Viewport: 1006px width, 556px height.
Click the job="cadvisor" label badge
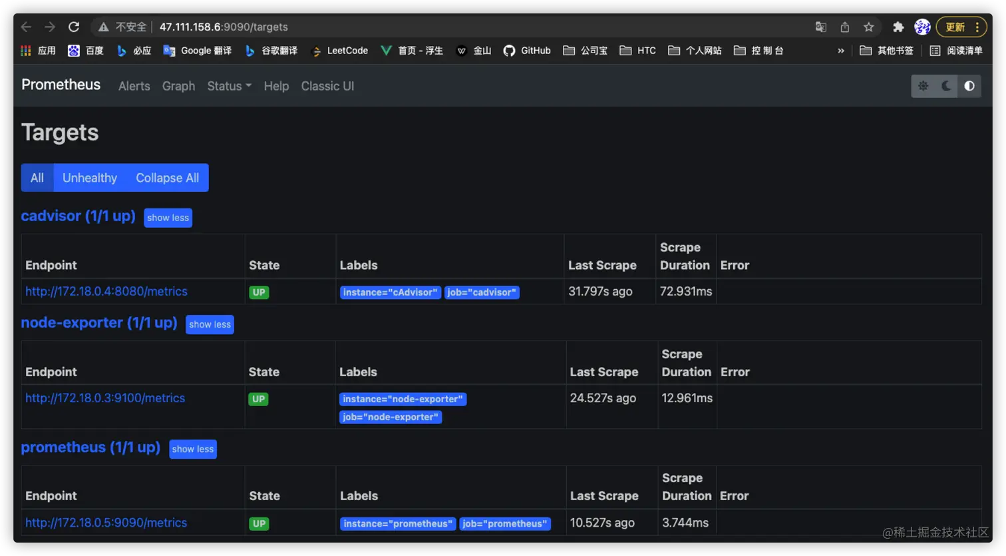click(482, 292)
